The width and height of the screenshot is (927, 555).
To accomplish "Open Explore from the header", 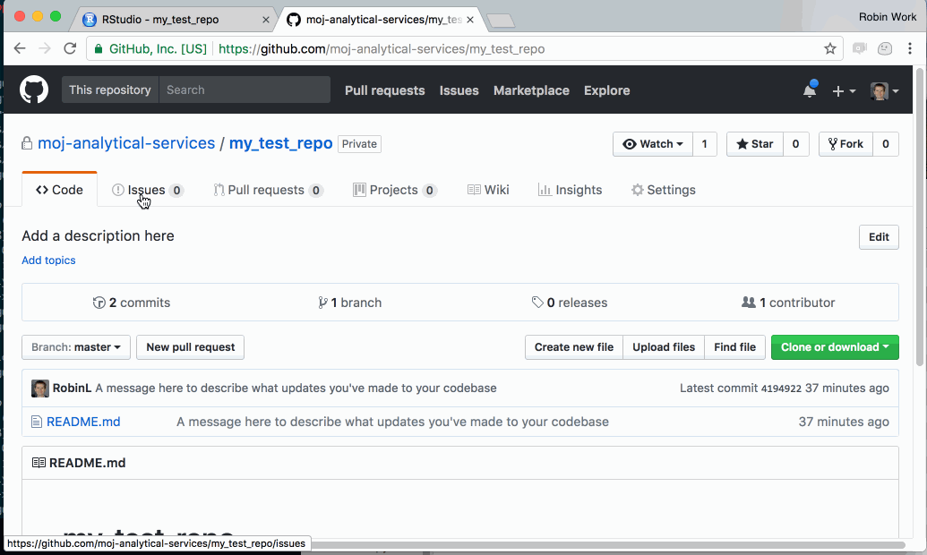I will tap(606, 90).
